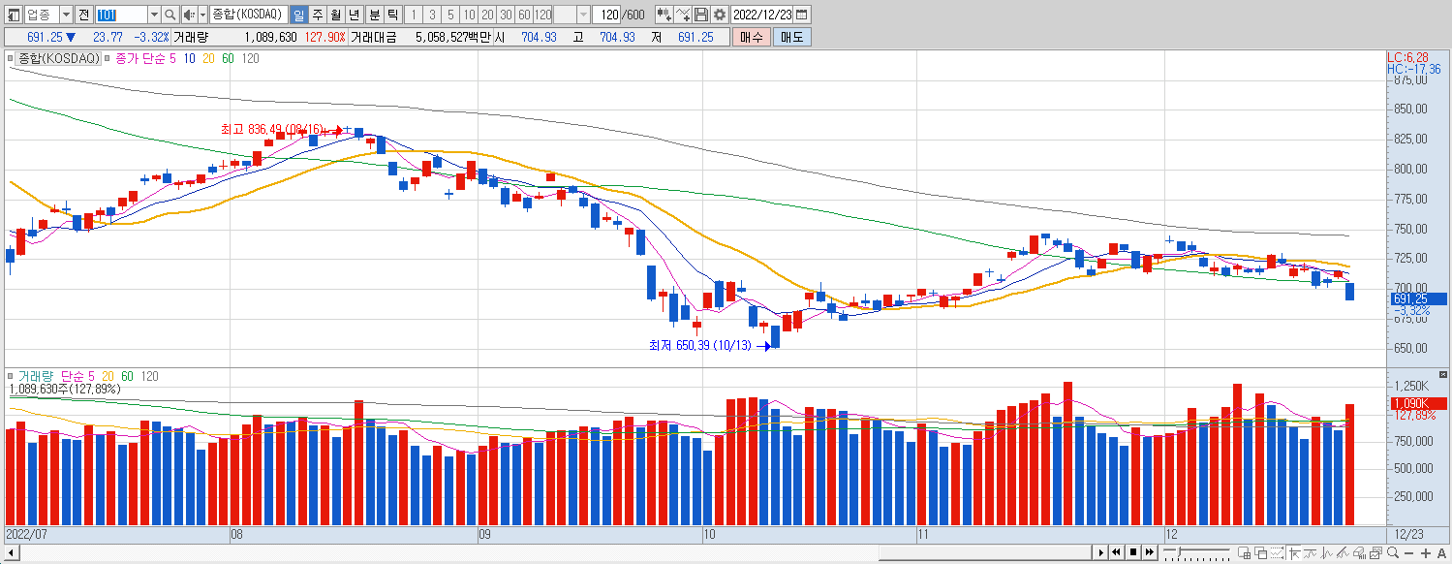Click the code input field showing 101
1452x564 pixels.
[x=121, y=15]
